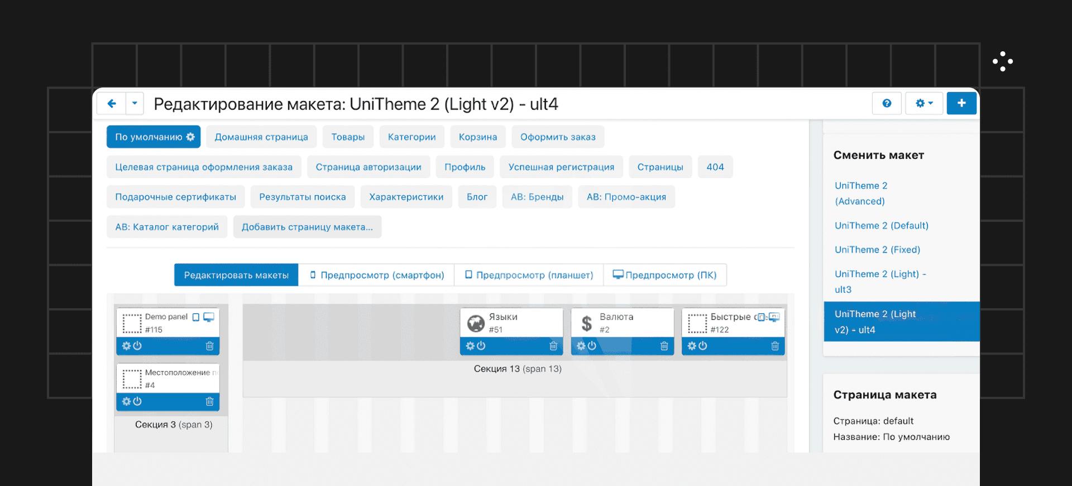Switch layout to UniTheme 2 (Default)
The height and width of the screenshot is (486, 1072).
click(882, 226)
